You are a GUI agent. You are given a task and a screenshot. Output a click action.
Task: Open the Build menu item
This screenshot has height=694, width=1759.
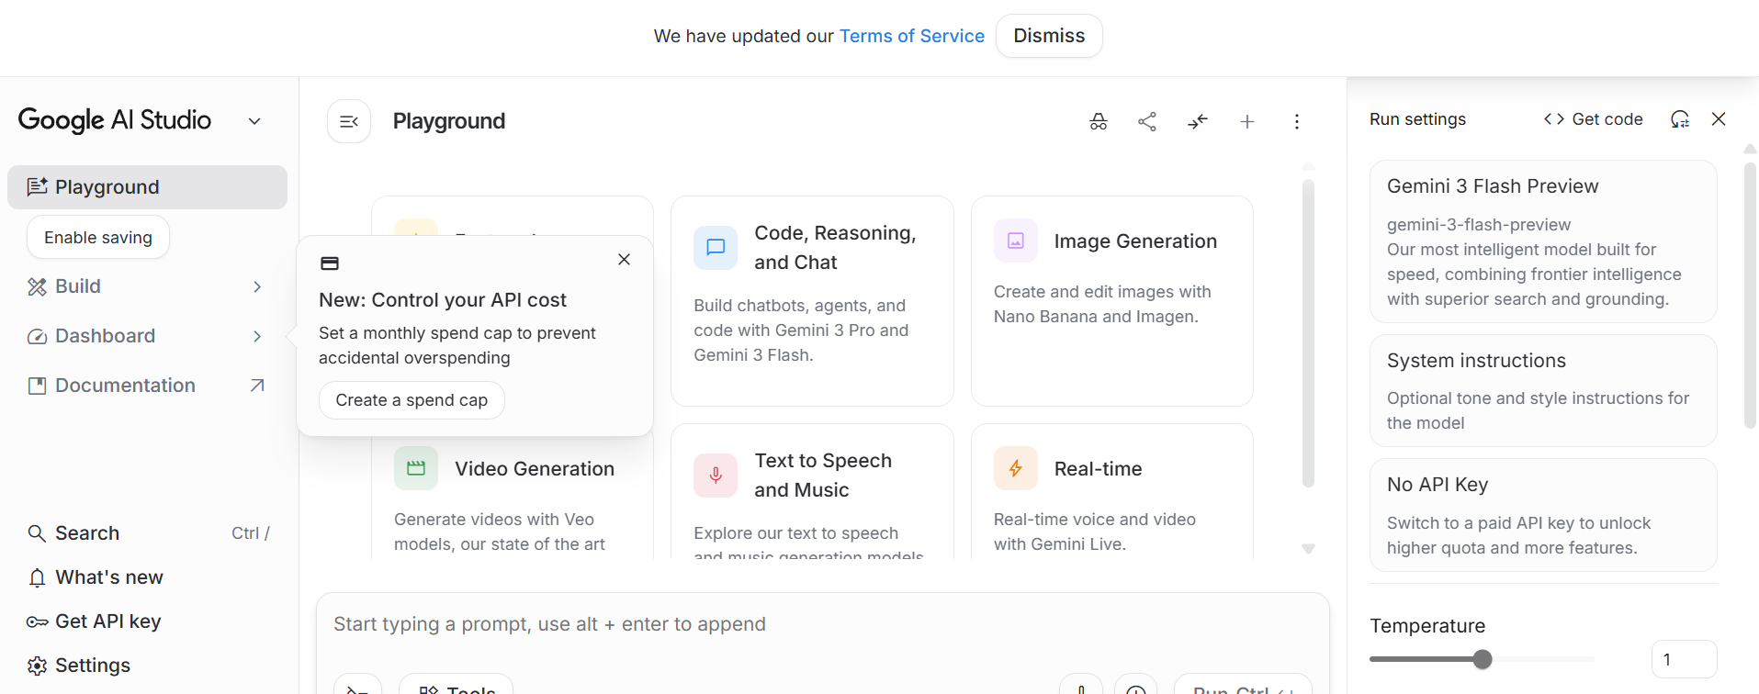(x=147, y=286)
